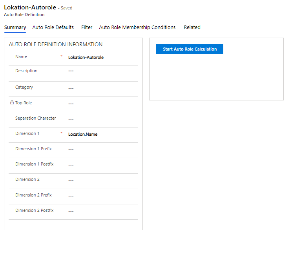Open Auto Role Membership Conditions tab
Screen dimensions: 292x253
tap(137, 27)
